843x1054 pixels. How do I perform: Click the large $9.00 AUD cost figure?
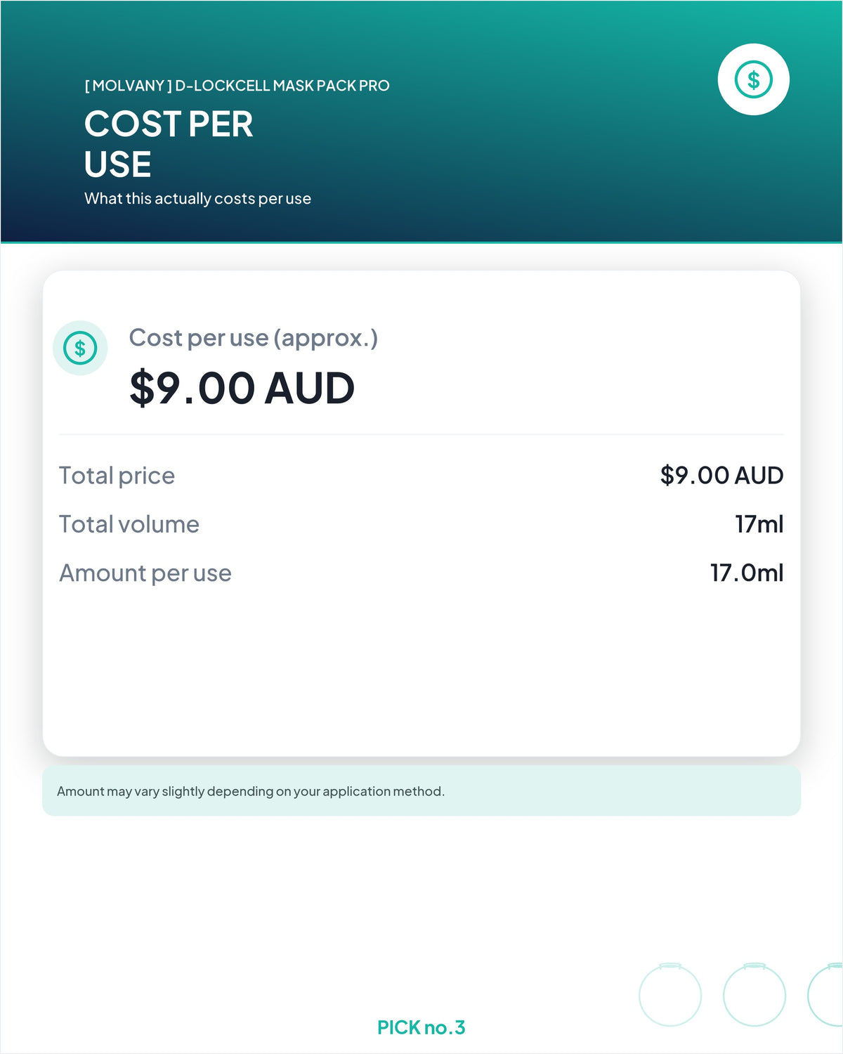point(242,388)
